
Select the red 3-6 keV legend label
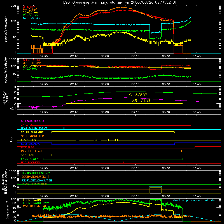tap(29, 7)
